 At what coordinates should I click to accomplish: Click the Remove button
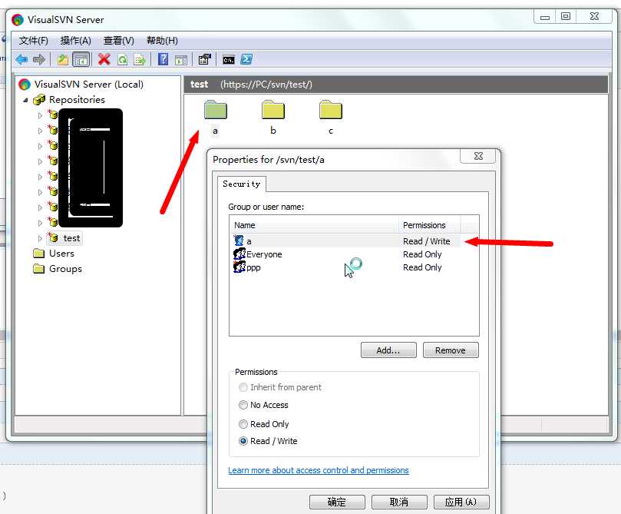(451, 350)
